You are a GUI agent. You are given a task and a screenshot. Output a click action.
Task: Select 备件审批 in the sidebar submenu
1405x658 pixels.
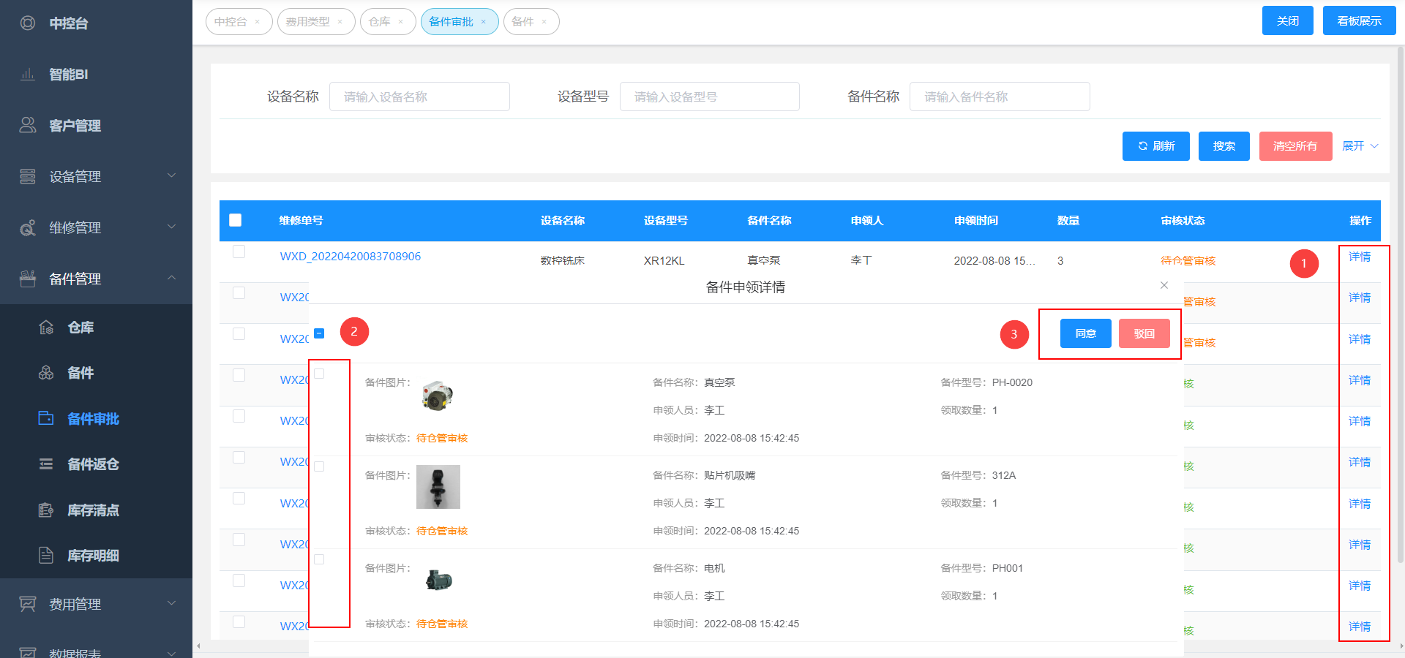coord(93,419)
